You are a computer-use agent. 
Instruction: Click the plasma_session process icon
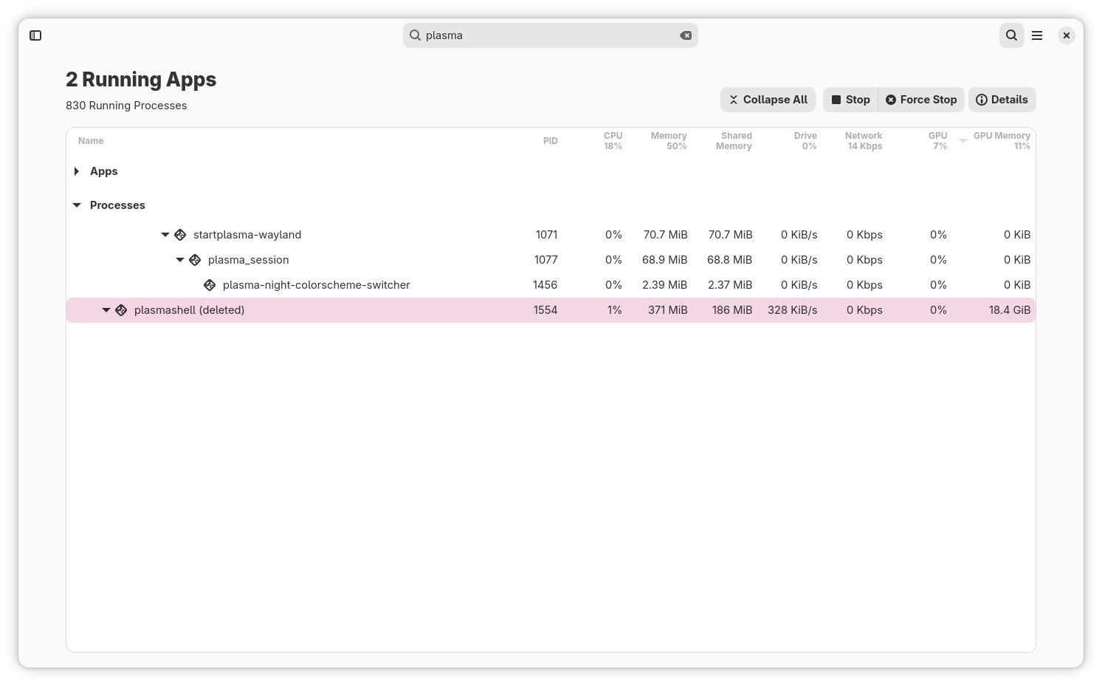click(x=195, y=260)
